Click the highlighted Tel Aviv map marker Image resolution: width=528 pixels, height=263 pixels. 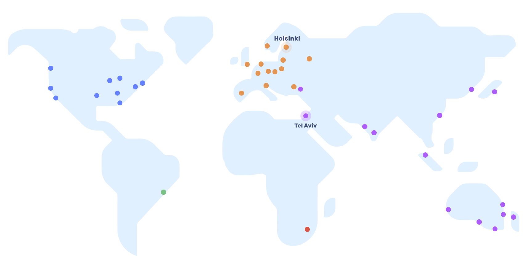coord(305,116)
